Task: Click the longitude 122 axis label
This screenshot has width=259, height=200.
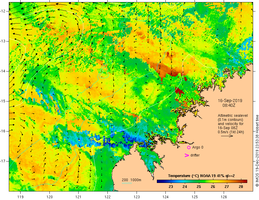Action: [x=107, y=197]
